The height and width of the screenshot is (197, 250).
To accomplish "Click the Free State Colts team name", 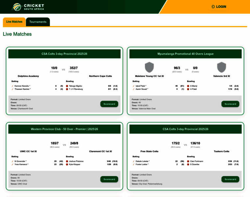I will click(149, 151).
